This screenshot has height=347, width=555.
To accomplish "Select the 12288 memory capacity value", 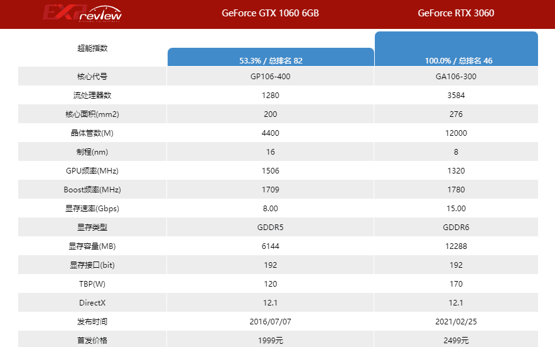I will coord(456,246).
